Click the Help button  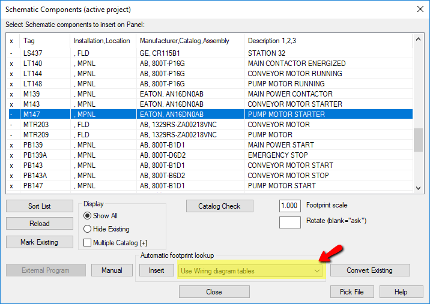coord(401,291)
